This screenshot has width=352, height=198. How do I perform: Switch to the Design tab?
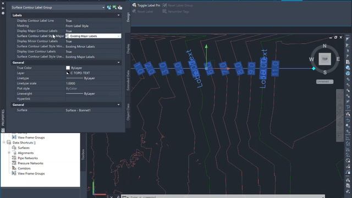click(x=128, y=17)
